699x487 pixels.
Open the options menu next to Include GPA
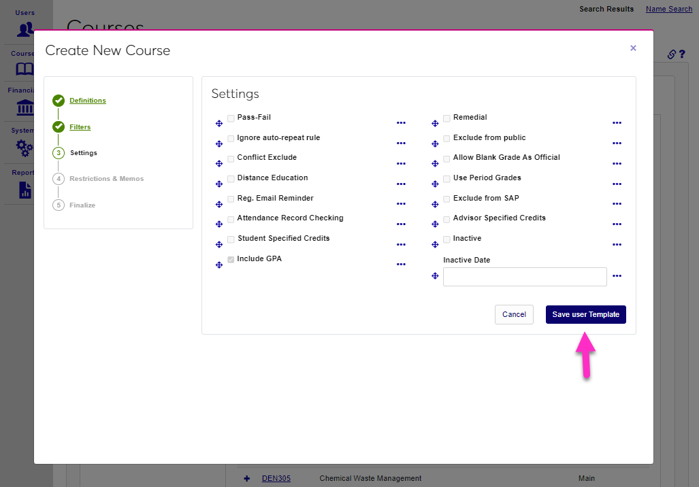(401, 264)
